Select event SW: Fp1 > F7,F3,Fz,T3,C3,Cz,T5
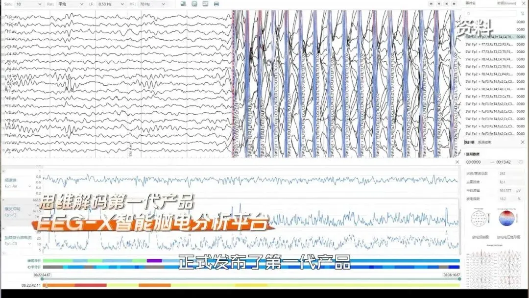Screen dimensions: 529x298 pos(495,96)
